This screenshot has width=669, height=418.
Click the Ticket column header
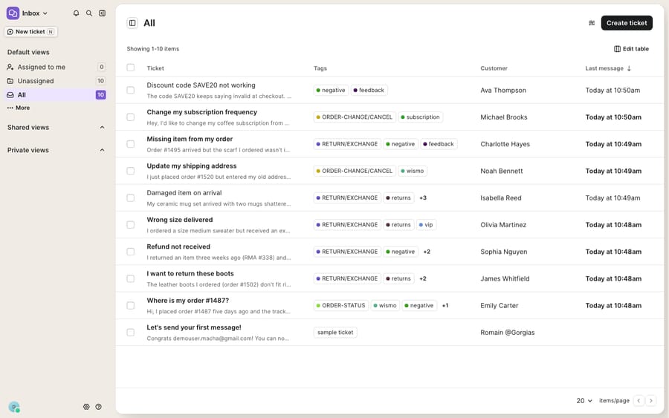click(155, 68)
